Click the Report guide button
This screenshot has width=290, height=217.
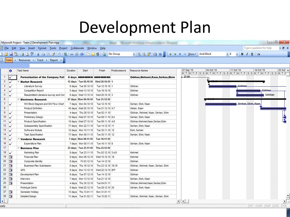pos(54,60)
